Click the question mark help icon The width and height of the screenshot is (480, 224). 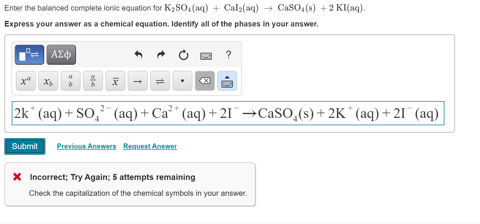pyautogui.click(x=229, y=55)
